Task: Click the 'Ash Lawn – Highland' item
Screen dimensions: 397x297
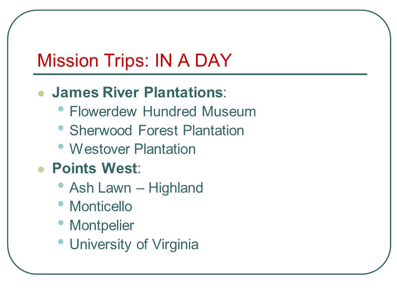Action: [x=136, y=188]
